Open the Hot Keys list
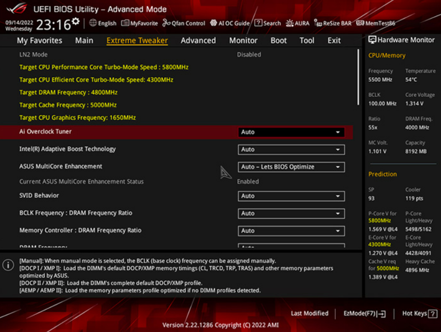441x332 pixels. coord(419,314)
